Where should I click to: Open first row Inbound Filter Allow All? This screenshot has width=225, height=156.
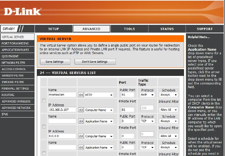click(169, 109)
